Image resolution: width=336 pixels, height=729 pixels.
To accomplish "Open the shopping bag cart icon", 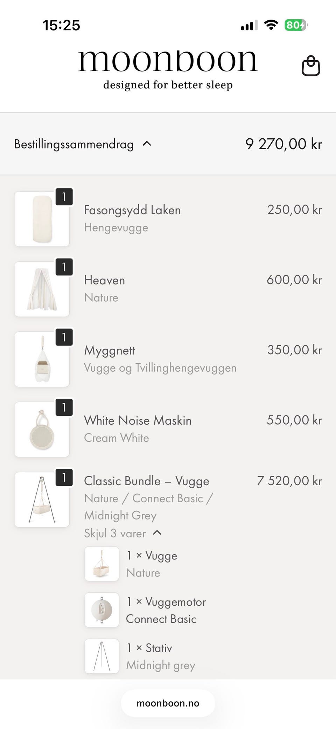I will click(311, 66).
